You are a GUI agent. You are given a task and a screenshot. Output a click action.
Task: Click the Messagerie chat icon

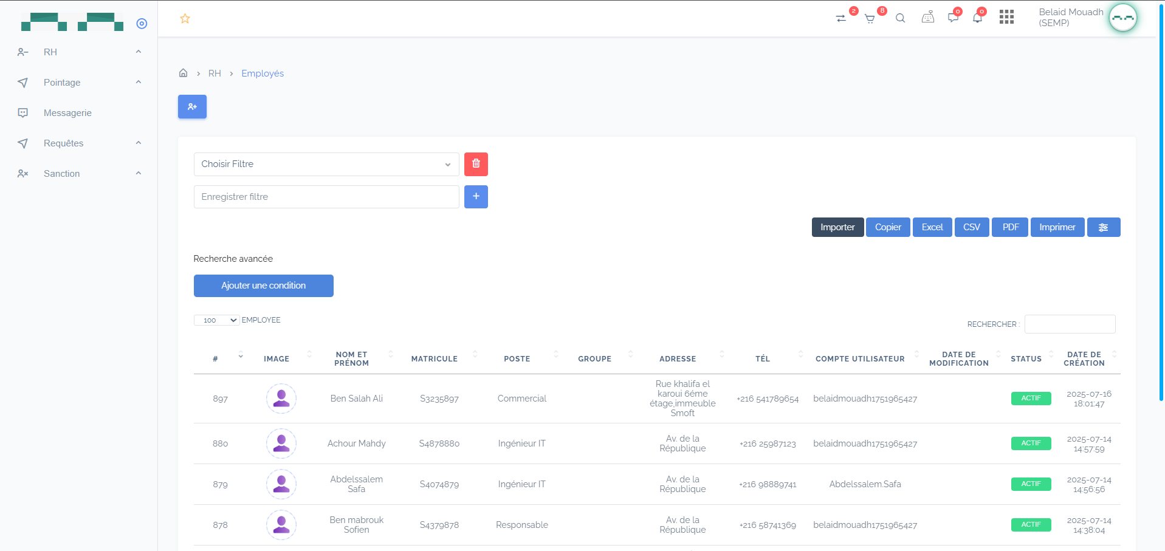23,113
